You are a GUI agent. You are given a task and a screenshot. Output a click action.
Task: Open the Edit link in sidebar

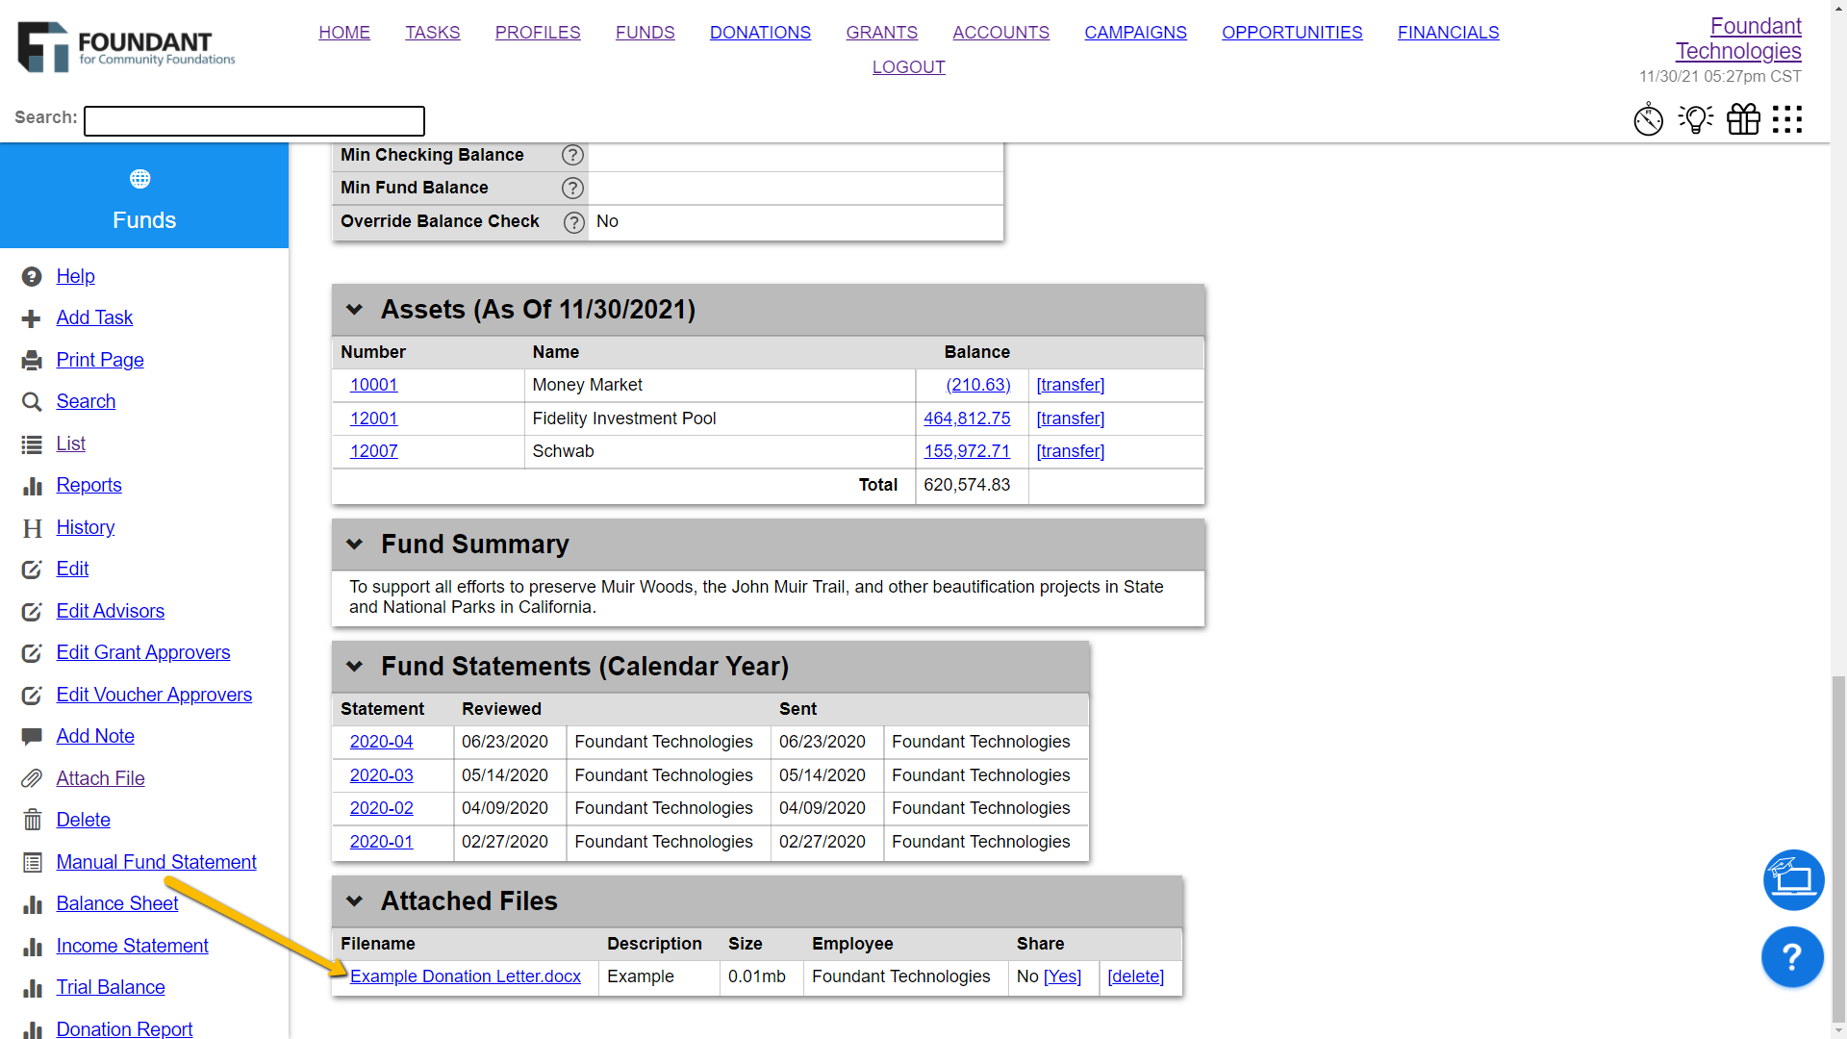tap(72, 569)
